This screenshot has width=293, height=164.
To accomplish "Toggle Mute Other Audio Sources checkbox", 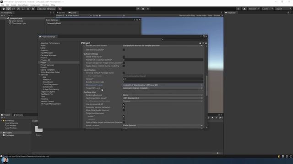I will point(124,110).
